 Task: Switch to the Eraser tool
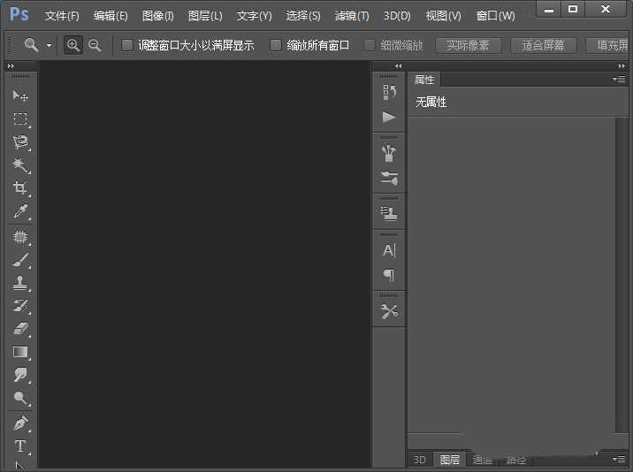(x=20, y=329)
